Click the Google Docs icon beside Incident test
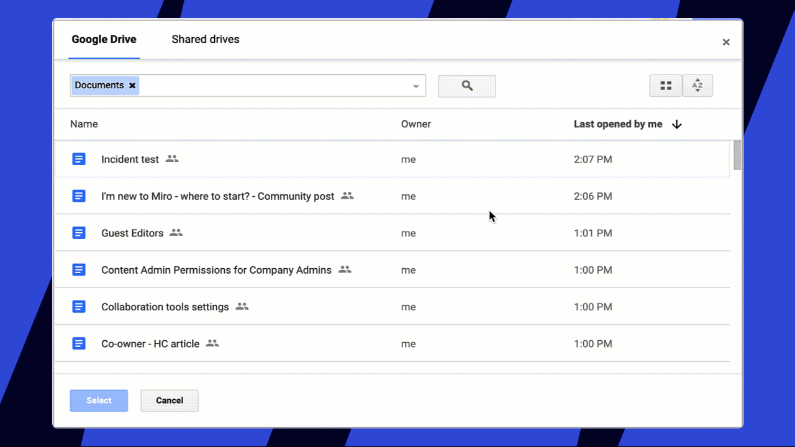Viewport: 795px width, 447px height. 79,159
